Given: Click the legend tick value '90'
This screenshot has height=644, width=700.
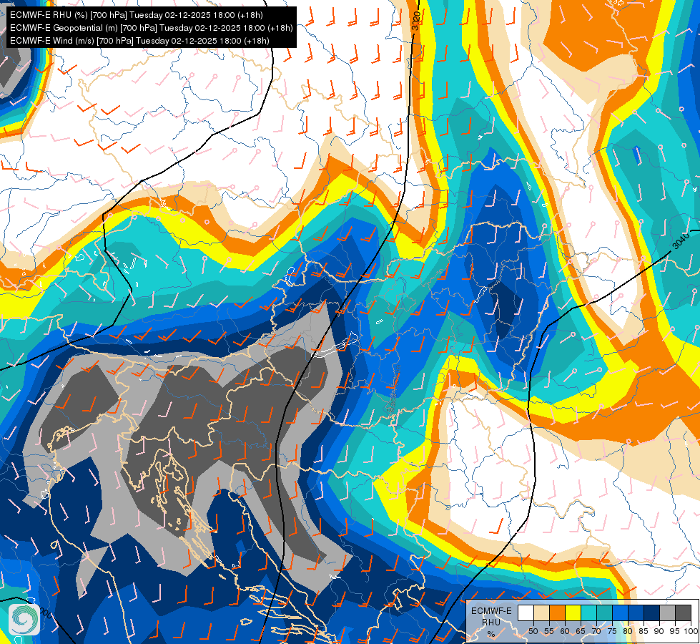Looking at the screenshot, I should [x=659, y=631].
